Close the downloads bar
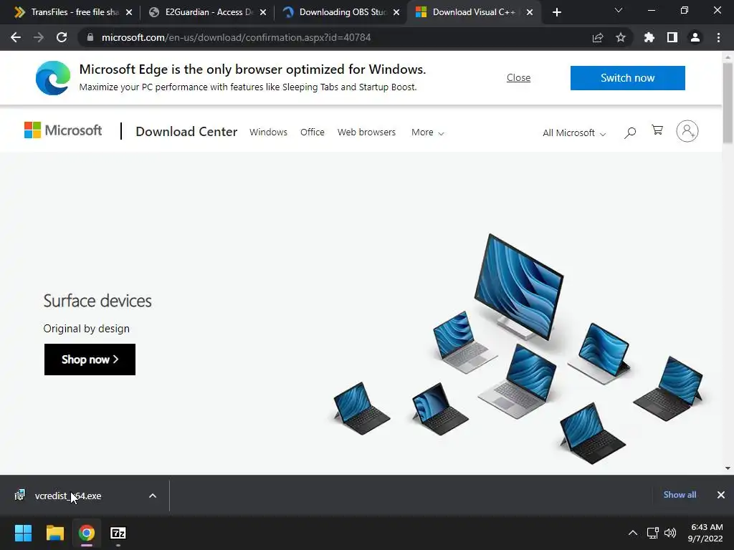This screenshot has width=734, height=550. 721,495
